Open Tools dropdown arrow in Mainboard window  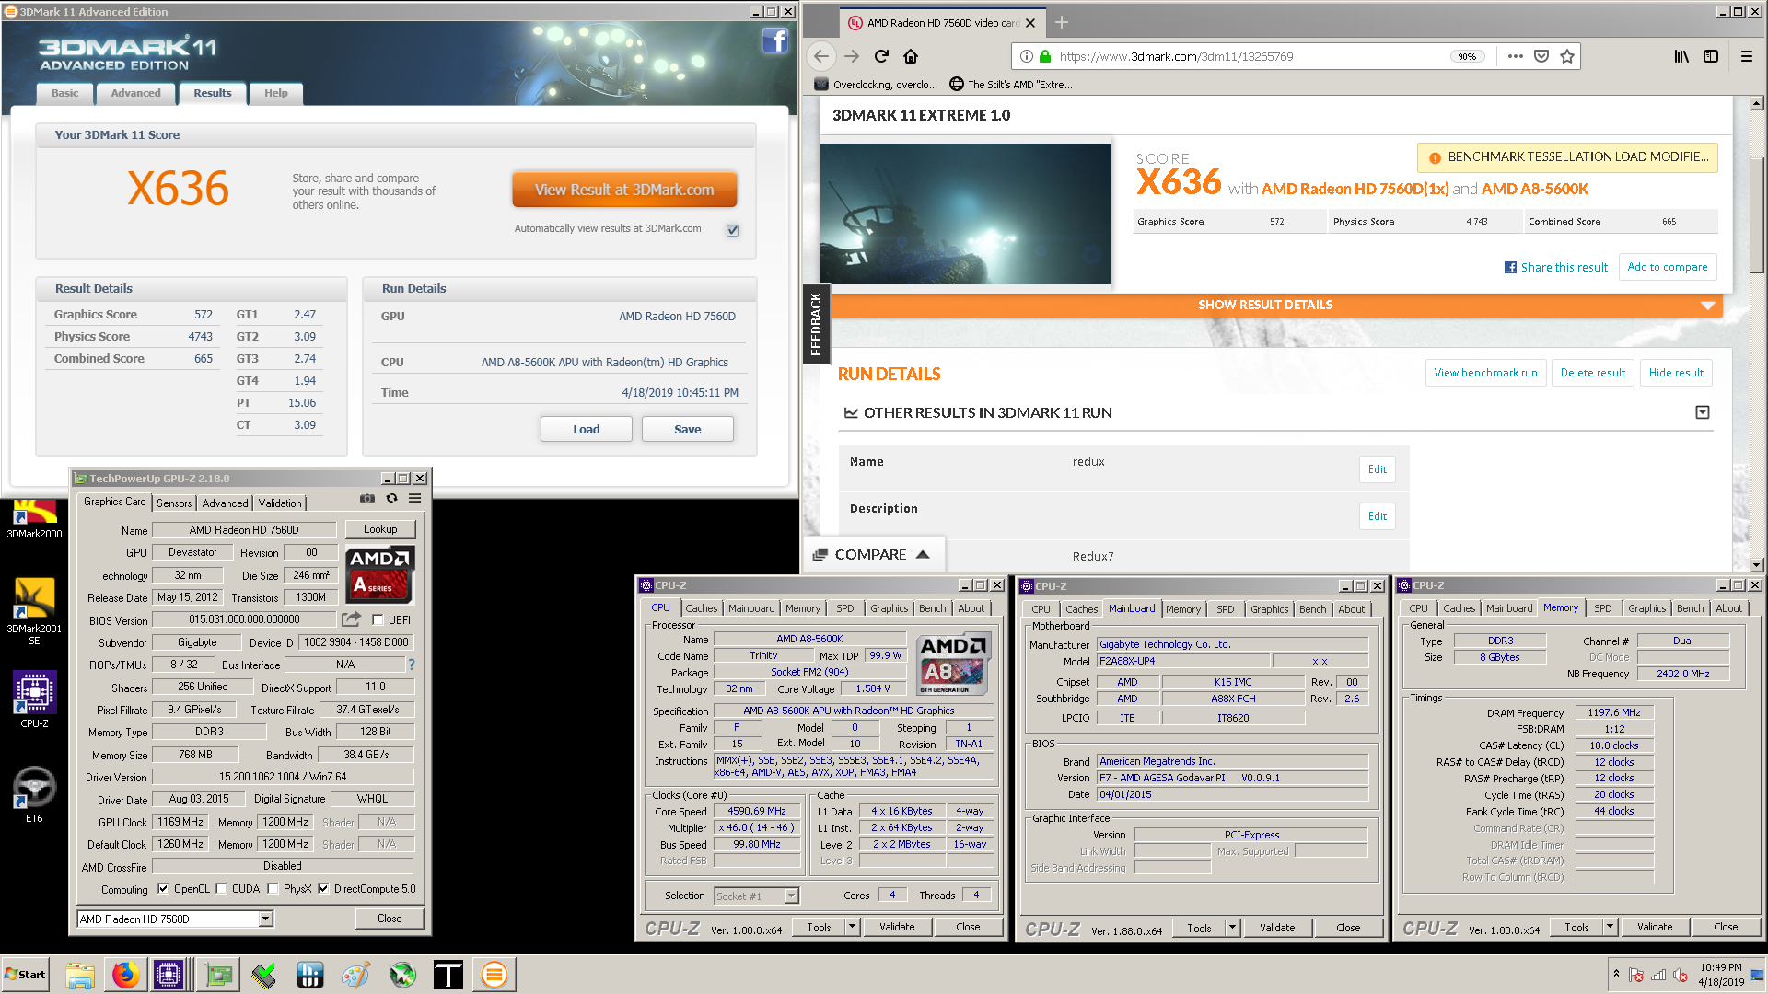click(1232, 928)
